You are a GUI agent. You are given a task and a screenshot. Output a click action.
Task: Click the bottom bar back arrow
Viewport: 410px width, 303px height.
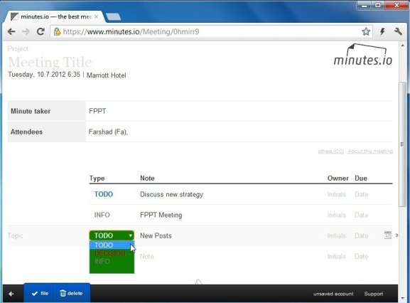point(11,294)
